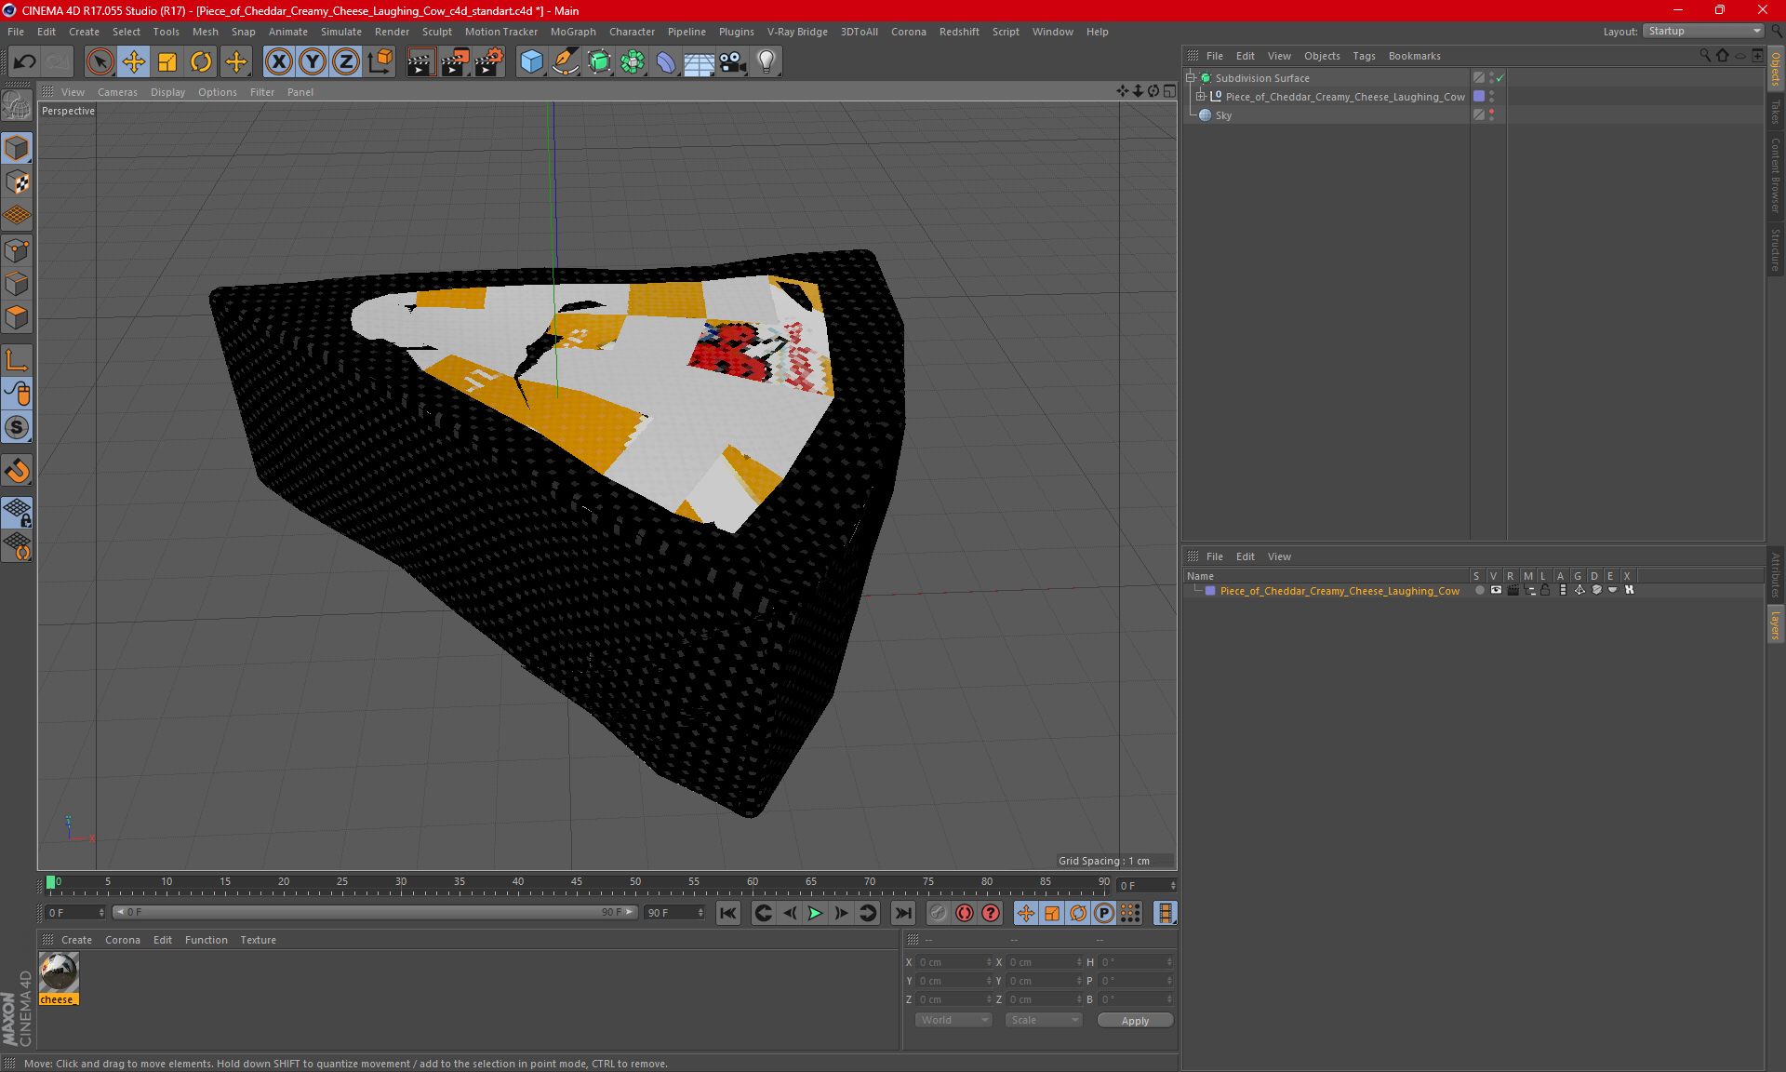Open material manager Texture menu
Viewport: 1786px width, 1072px height.
pos(258,940)
